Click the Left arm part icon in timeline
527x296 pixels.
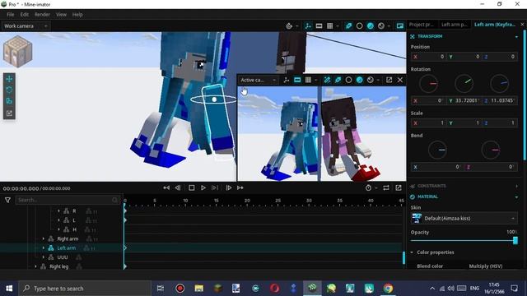click(51, 248)
